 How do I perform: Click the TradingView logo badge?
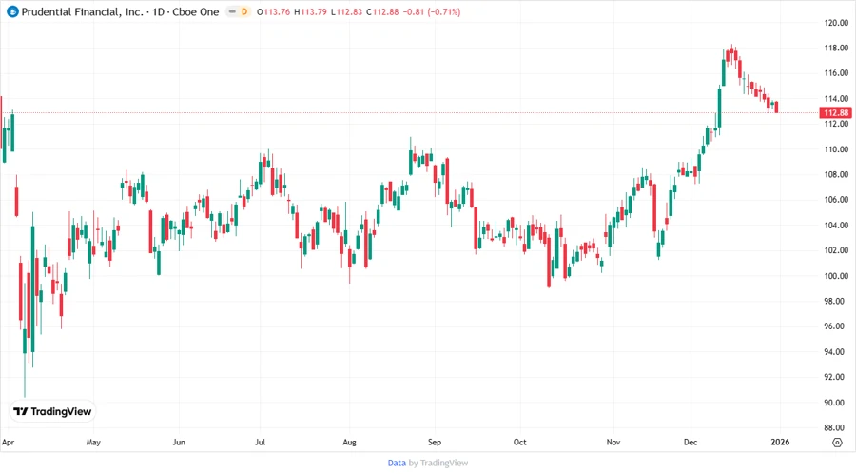coord(52,412)
